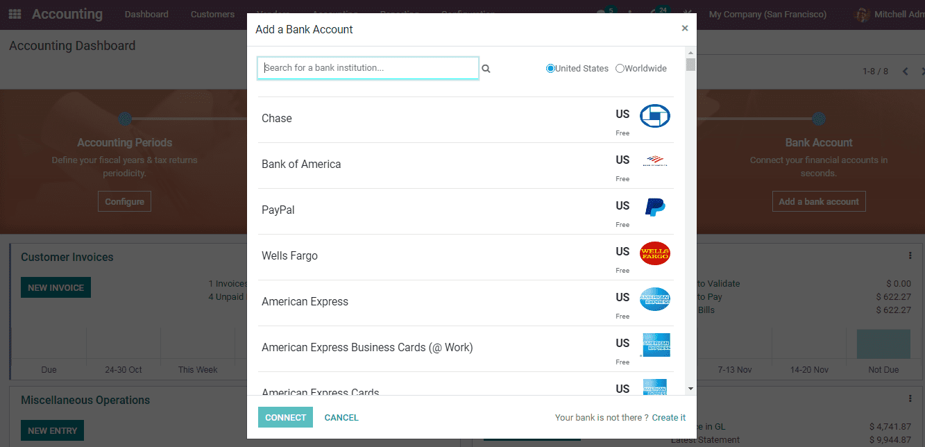Screen dimensions: 925x447
Task: Open the Miscellaneous Operations panel kebab menu
Action: point(910,398)
